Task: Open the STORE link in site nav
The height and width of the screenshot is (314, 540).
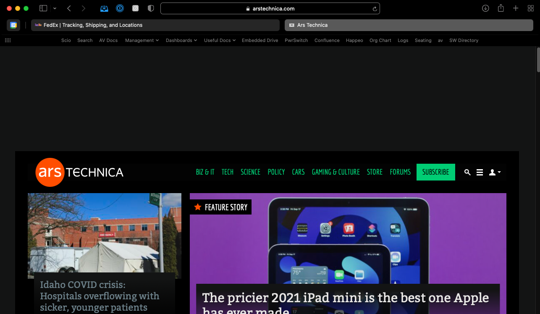Action: point(375,172)
